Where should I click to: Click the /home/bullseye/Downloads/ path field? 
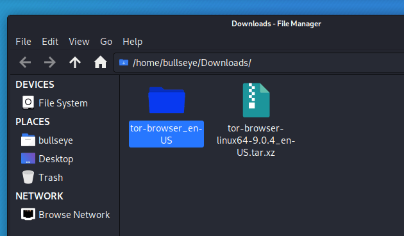coord(258,63)
